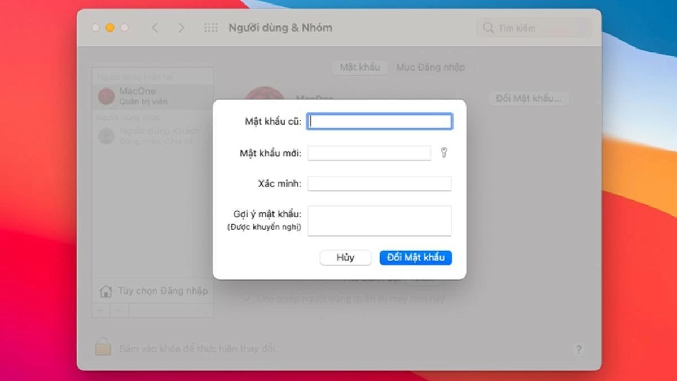Open help via the question mark icon

click(578, 350)
